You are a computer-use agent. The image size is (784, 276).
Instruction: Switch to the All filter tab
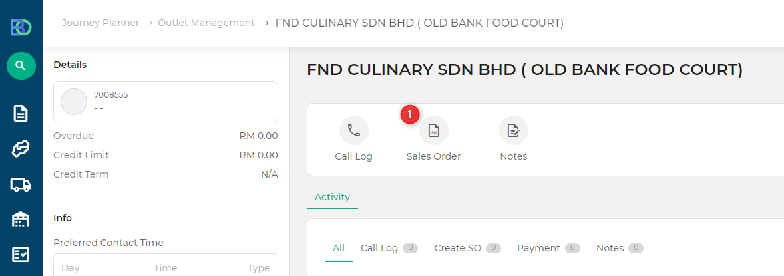click(339, 248)
